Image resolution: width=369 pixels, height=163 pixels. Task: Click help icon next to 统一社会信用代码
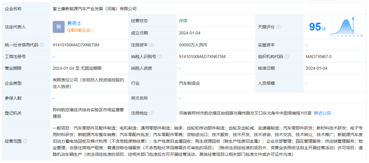pos(42,45)
